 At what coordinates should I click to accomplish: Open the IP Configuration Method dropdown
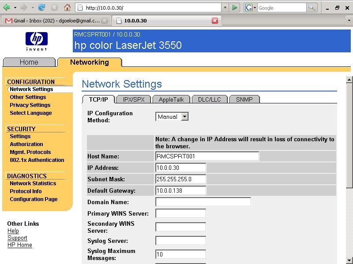[172, 117]
